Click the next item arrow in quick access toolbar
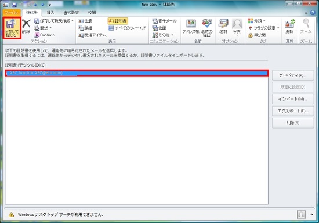The width and height of the screenshot is (319, 223). [x=42, y=5]
